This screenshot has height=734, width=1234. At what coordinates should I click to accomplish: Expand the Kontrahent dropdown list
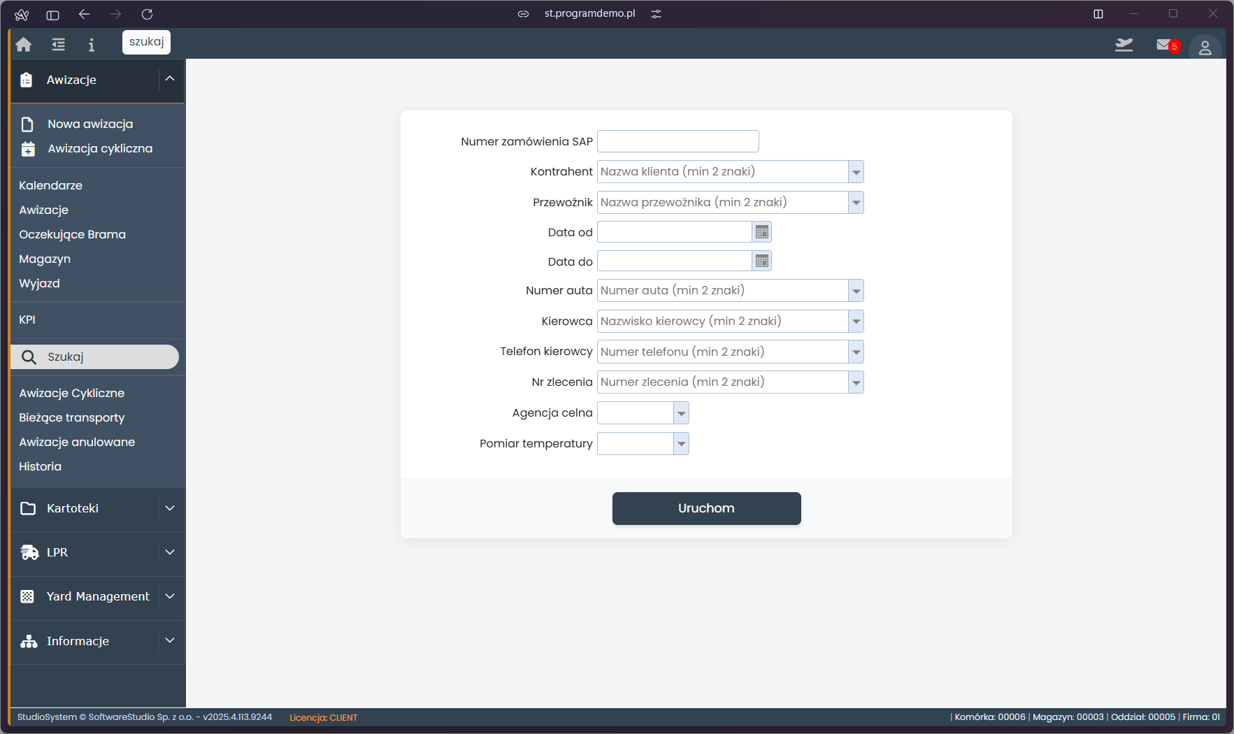pyautogui.click(x=856, y=172)
